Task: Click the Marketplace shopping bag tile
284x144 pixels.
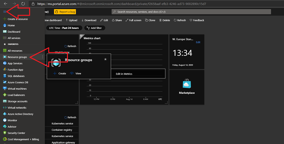Action: click(x=186, y=84)
